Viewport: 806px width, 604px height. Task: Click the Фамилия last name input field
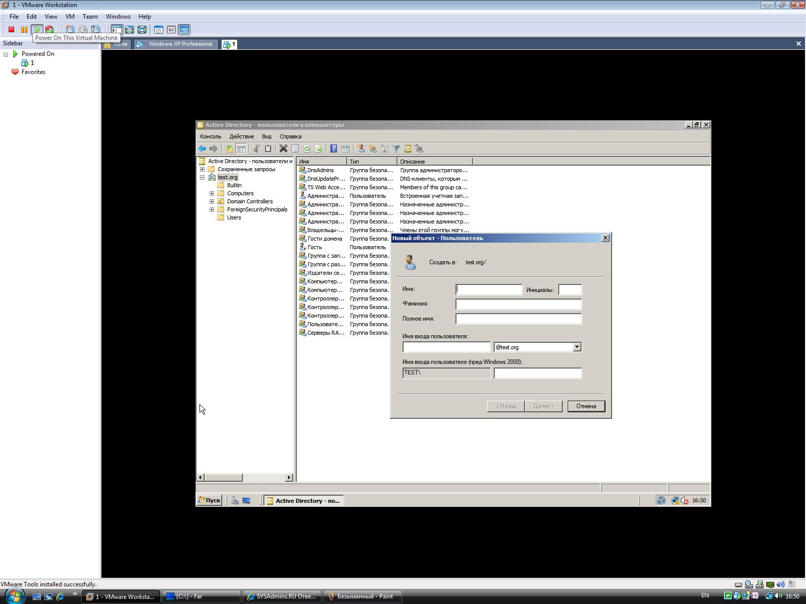point(518,304)
